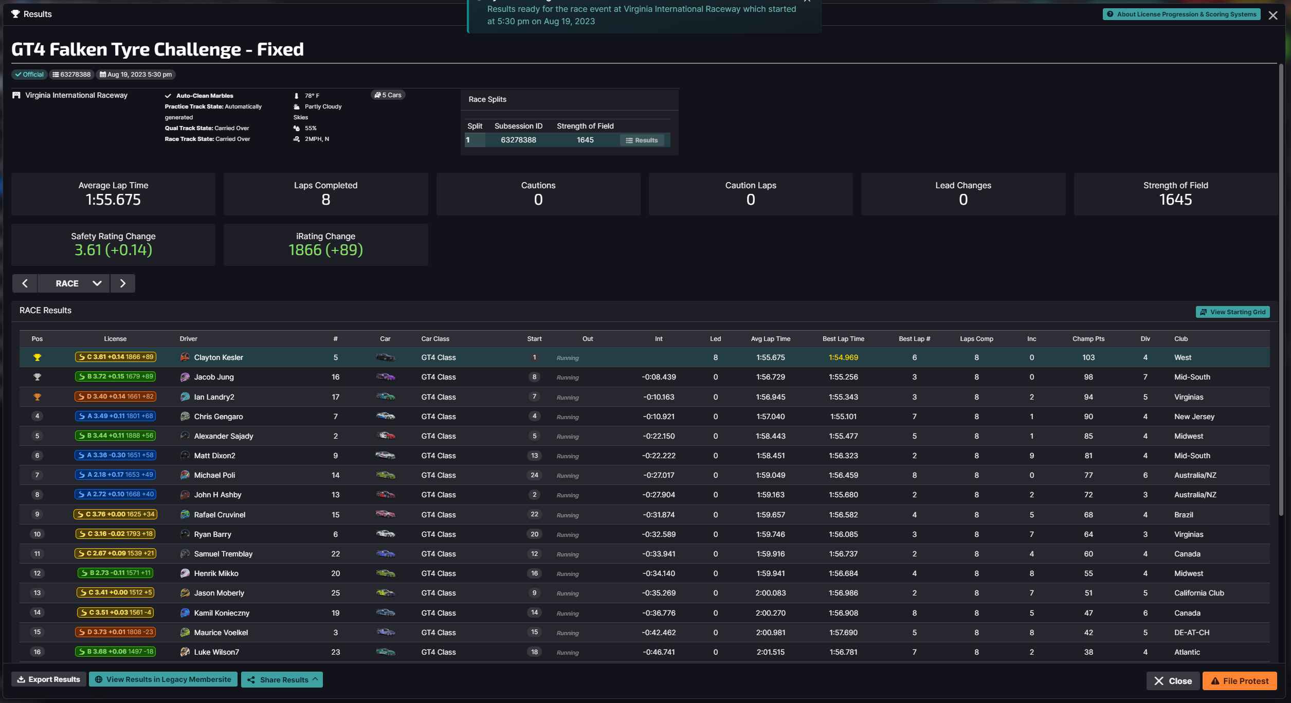
Task: Click the gold trophy icon for first place
Action: 37,357
